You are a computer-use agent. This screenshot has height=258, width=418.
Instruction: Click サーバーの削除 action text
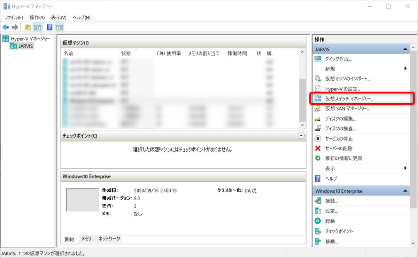(x=339, y=148)
